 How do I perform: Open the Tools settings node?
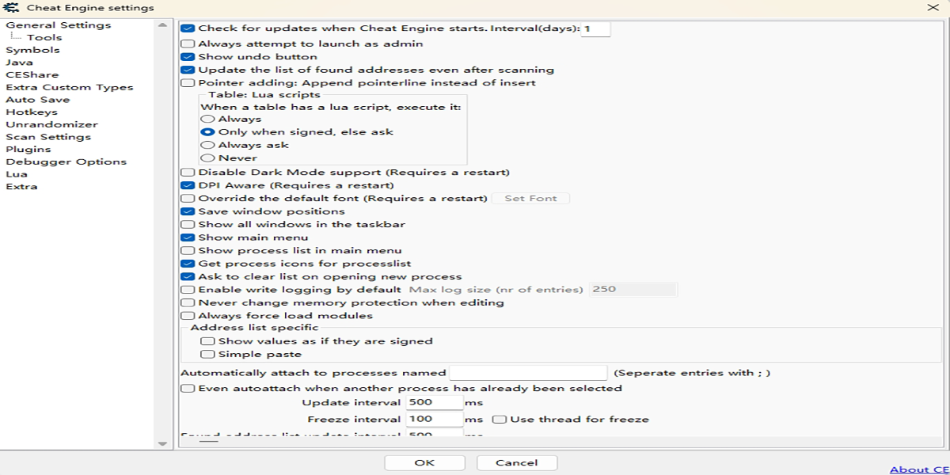click(x=44, y=37)
